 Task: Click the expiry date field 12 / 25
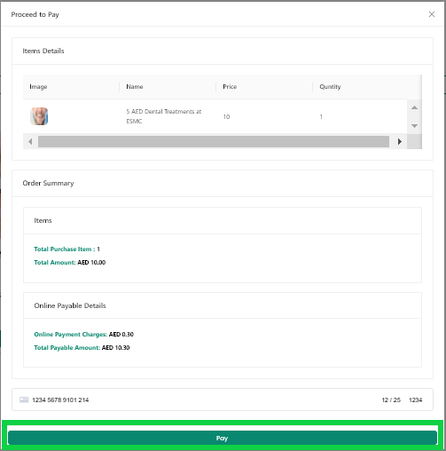[x=391, y=400]
